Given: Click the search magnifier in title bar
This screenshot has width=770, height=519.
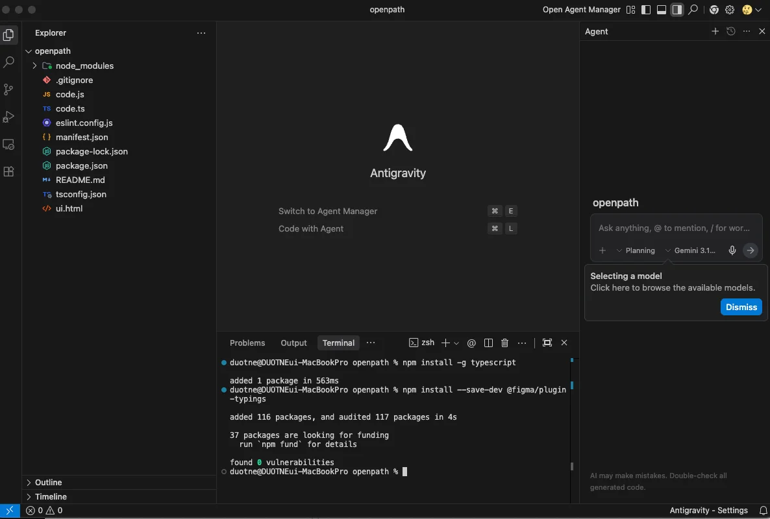Looking at the screenshot, I should [693, 10].
